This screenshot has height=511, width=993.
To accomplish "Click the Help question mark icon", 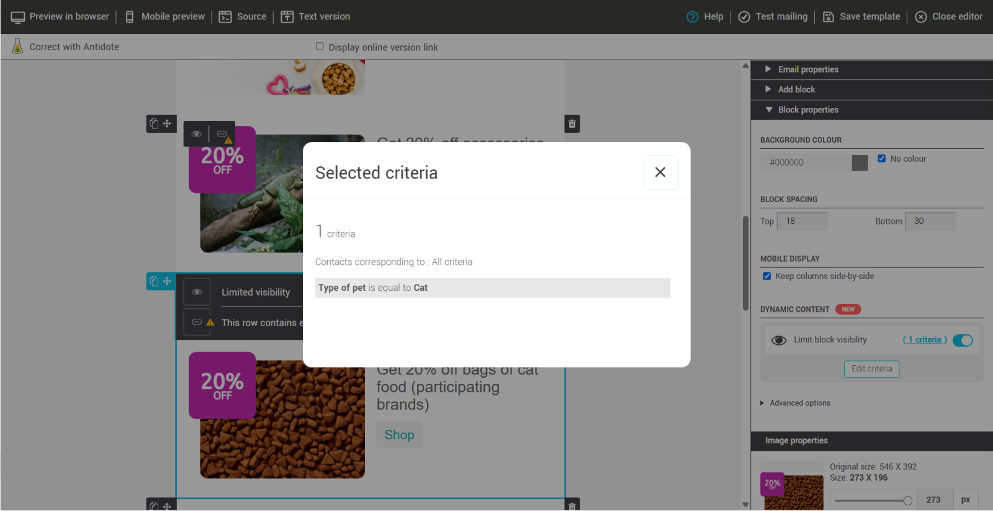I will click(x=692, y=17).
